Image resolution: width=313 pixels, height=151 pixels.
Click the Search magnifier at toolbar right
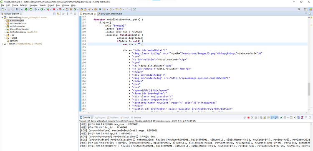coord(299,9)
